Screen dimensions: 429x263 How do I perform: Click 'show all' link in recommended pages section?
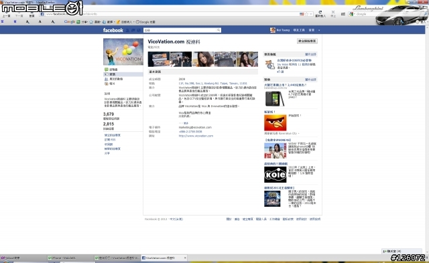point(310,54)
